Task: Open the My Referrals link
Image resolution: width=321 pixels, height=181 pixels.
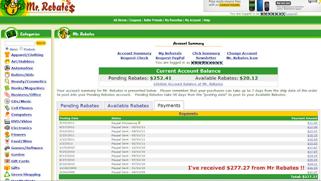Action: coord(170,53)
